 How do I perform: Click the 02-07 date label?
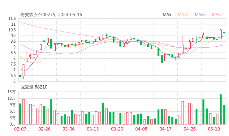(20, 129)
